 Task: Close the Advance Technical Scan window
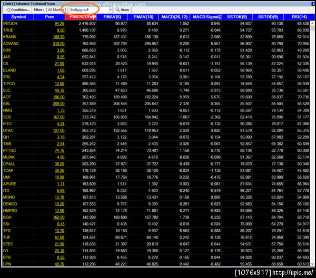click(313, 4)
